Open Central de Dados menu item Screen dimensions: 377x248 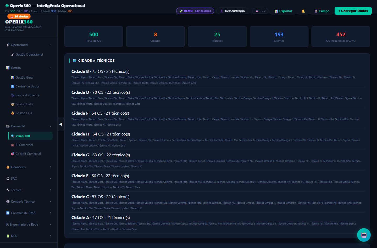(30, 86)
